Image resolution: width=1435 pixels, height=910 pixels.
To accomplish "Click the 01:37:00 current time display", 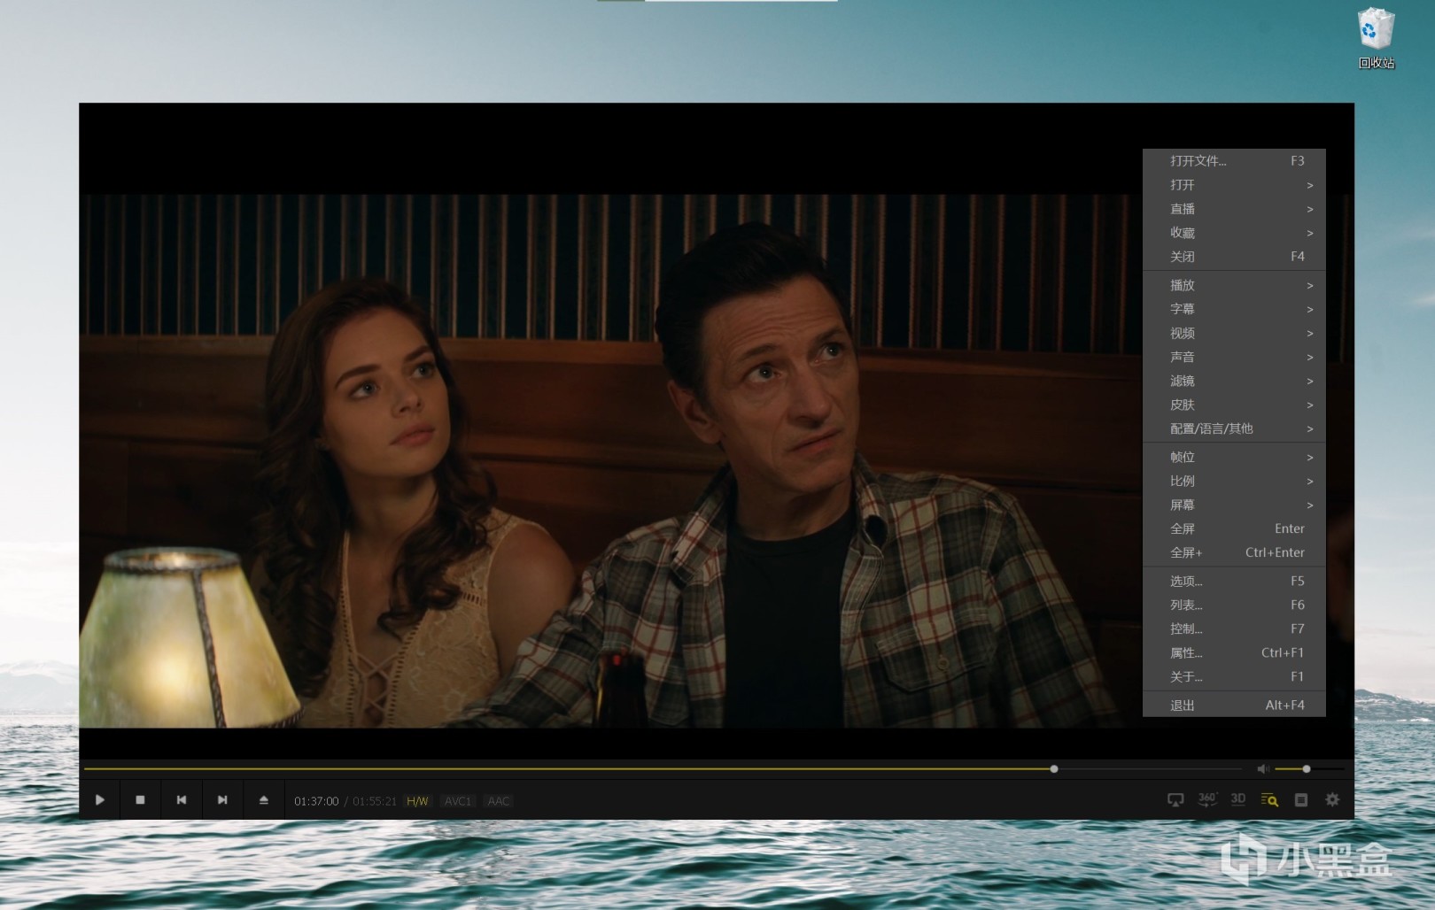I will 316,801.
